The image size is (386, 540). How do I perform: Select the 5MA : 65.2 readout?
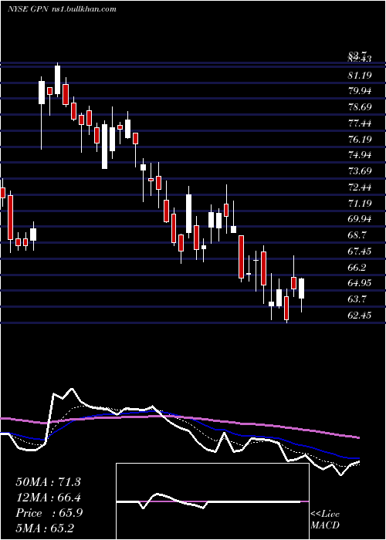[x=45, y=528]
